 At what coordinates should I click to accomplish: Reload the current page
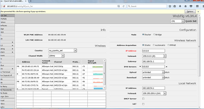pyautogui.click(x=123, y=6)
